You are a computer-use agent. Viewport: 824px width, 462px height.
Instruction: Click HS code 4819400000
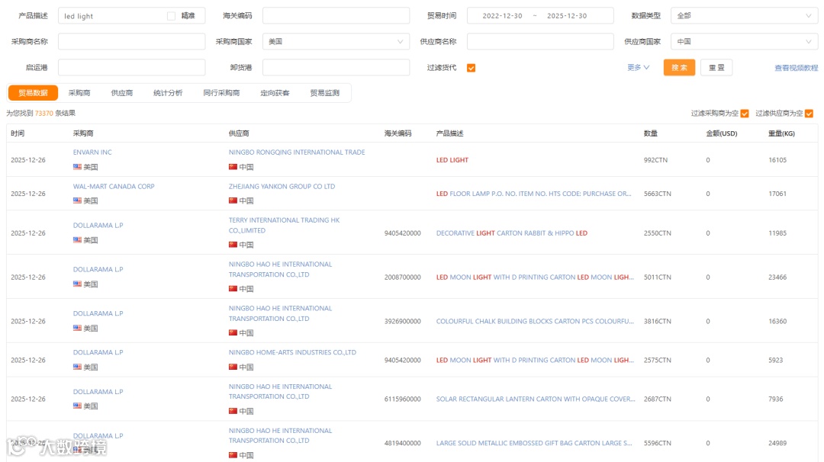pos(403,443)
